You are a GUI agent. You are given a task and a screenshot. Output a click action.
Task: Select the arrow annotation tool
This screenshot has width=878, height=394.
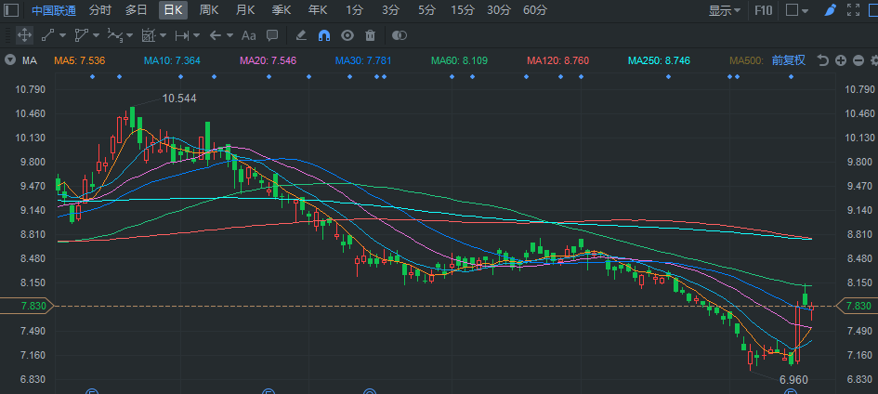pyautogui.click(x=216, y=35)
